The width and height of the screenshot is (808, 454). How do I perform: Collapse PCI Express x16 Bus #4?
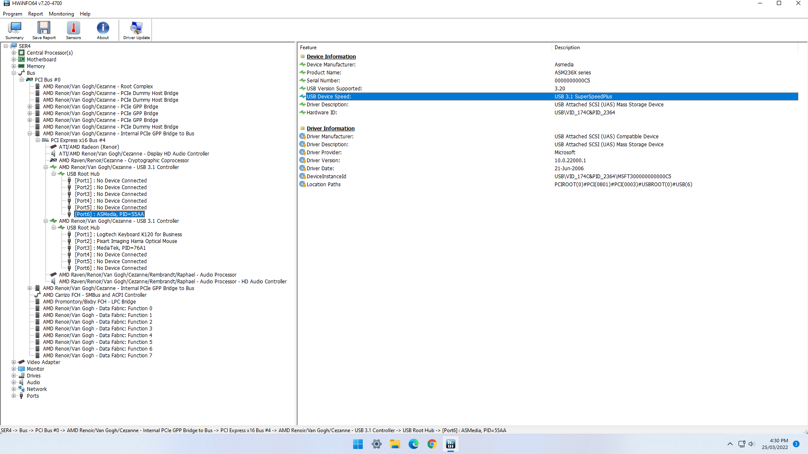(37, 140)
